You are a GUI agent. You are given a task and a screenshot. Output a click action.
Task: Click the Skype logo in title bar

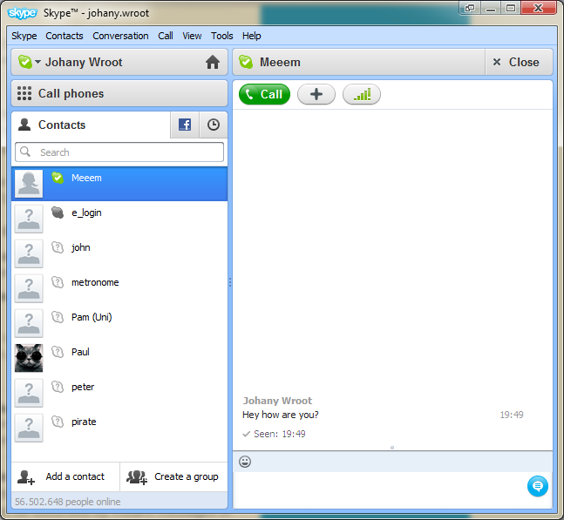click(23, 13)
